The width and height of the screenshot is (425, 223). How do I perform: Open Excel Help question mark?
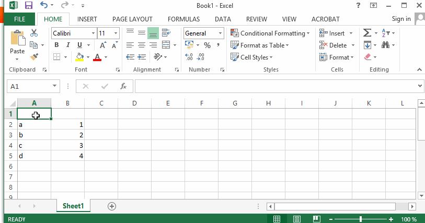click(x=358, y=5)
